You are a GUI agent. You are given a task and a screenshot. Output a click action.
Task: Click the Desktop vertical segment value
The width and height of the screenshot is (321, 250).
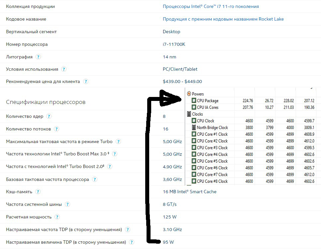(171, 32)
